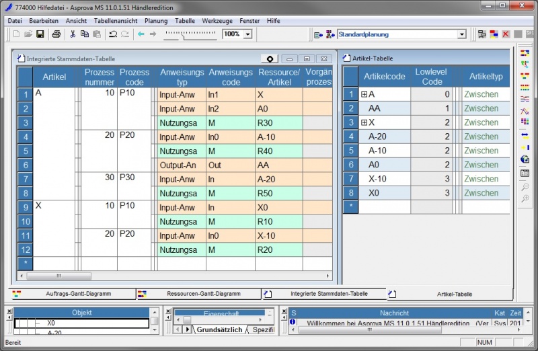
Task: Click the red X icon in top toolbar
Action: click(505, 34)
